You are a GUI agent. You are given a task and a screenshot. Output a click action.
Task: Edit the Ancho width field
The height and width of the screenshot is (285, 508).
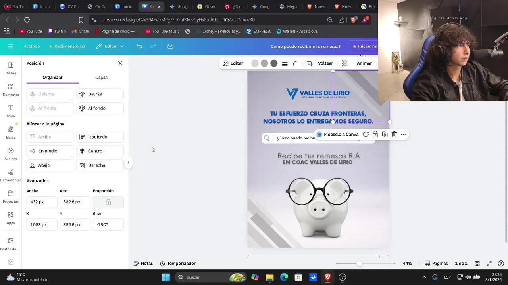point(42,202)
